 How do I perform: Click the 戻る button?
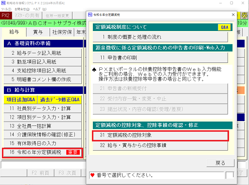[220, 163]
